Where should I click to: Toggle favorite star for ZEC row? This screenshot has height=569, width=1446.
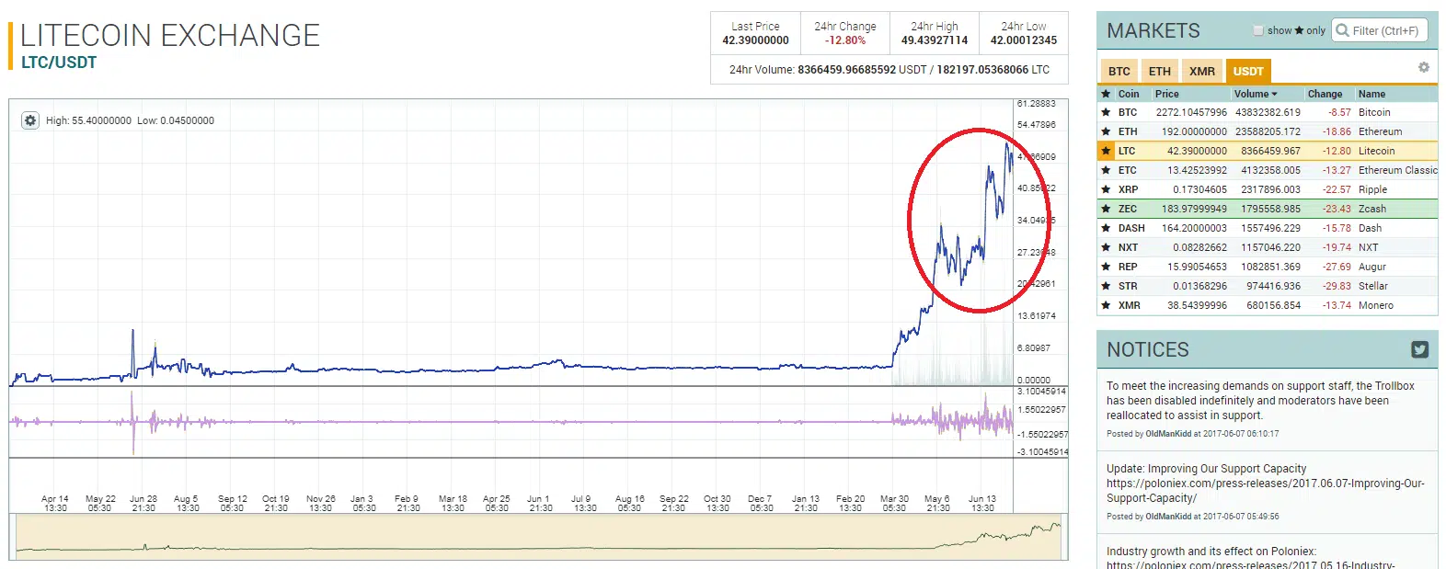click(1106, 209)
